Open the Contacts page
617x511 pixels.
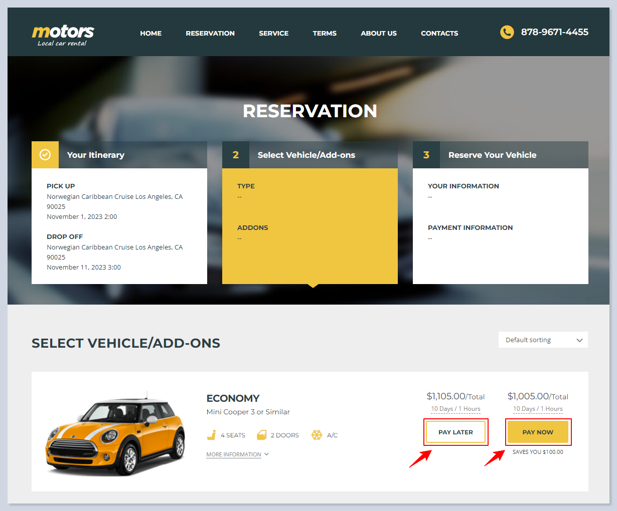(439, 33)
